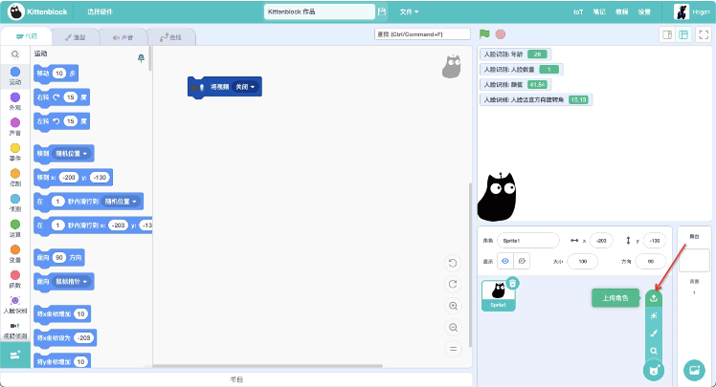
Task: Click the surprise sprite sparkle icon
Action: (654, 315)
